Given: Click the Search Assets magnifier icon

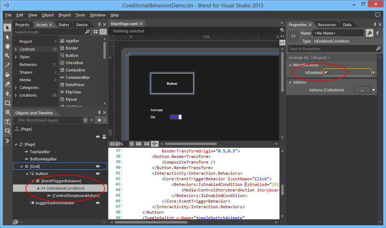Looking at the screenshot, I should pyautogui.click(x=87, y=32).
